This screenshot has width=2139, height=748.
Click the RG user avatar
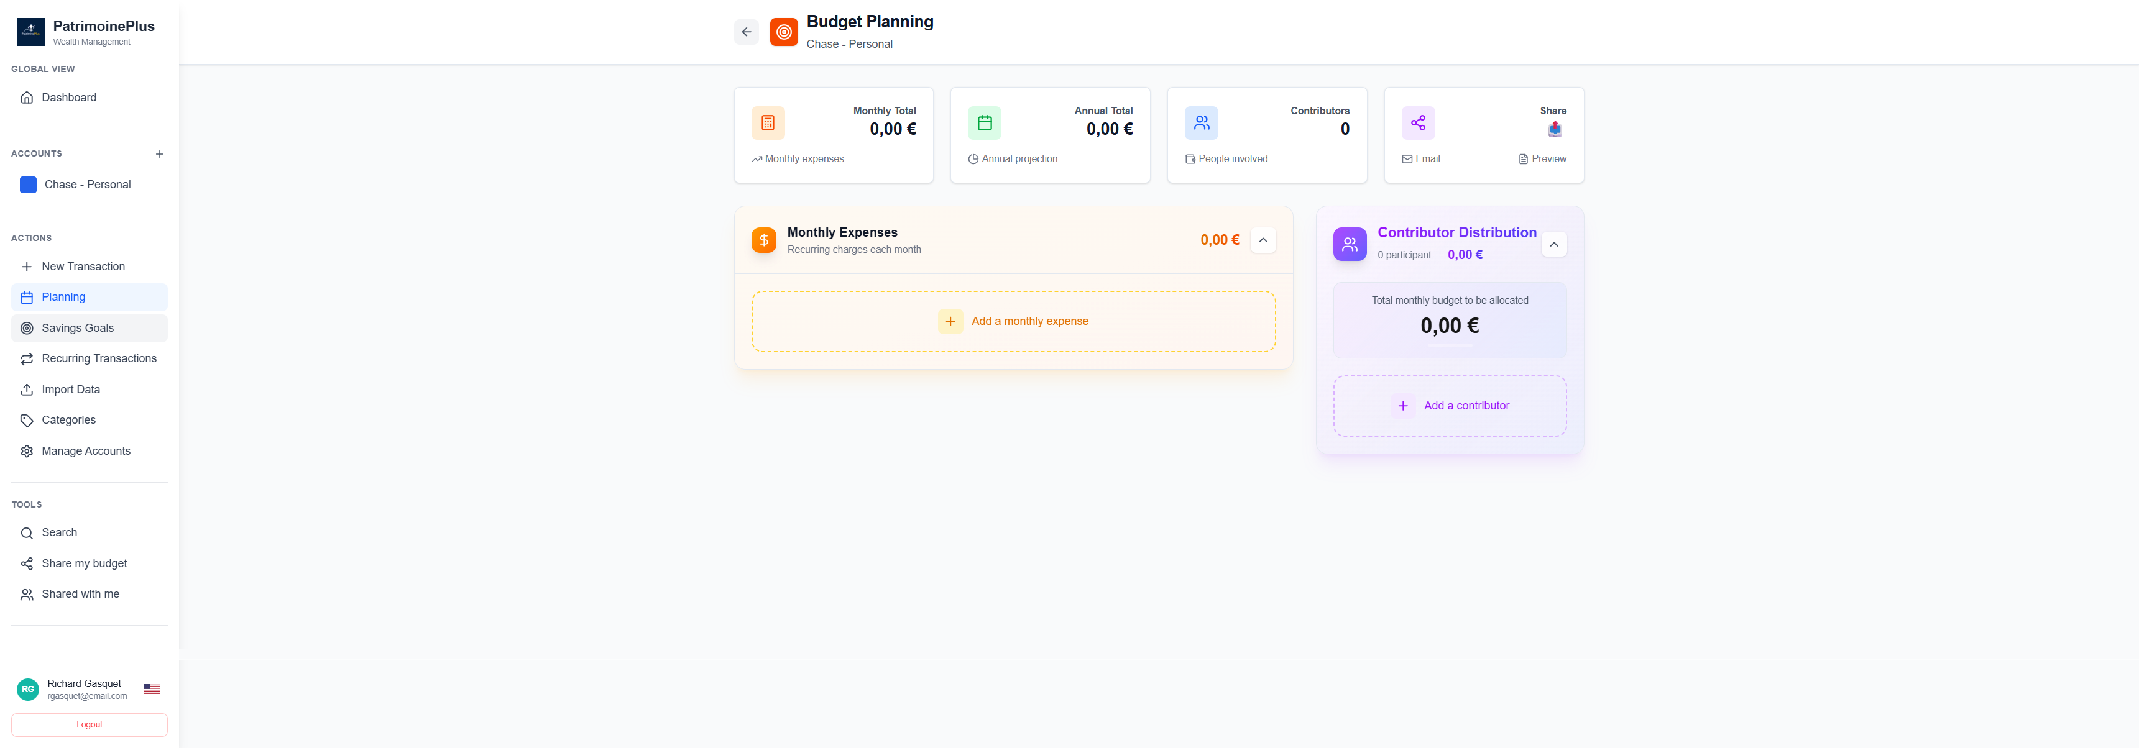[28, 689]
